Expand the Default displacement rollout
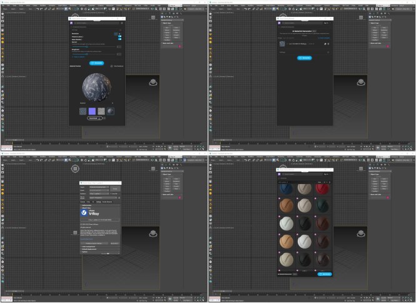Image resolution: width=416 pixels, height=303 pixels. tap(100, 249)
